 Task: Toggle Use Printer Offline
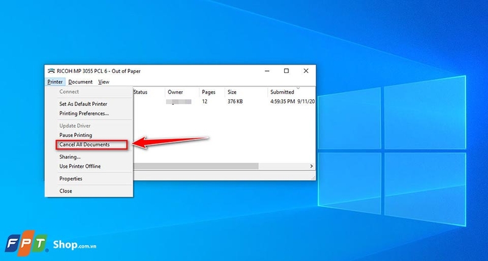(x=80, y=166)
